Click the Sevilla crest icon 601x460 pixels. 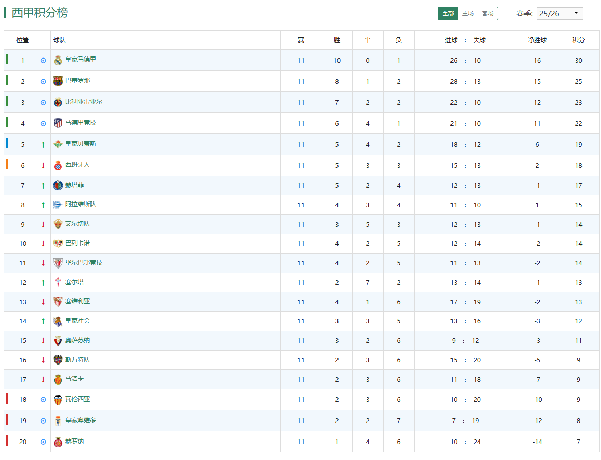(x=58, y=302)
